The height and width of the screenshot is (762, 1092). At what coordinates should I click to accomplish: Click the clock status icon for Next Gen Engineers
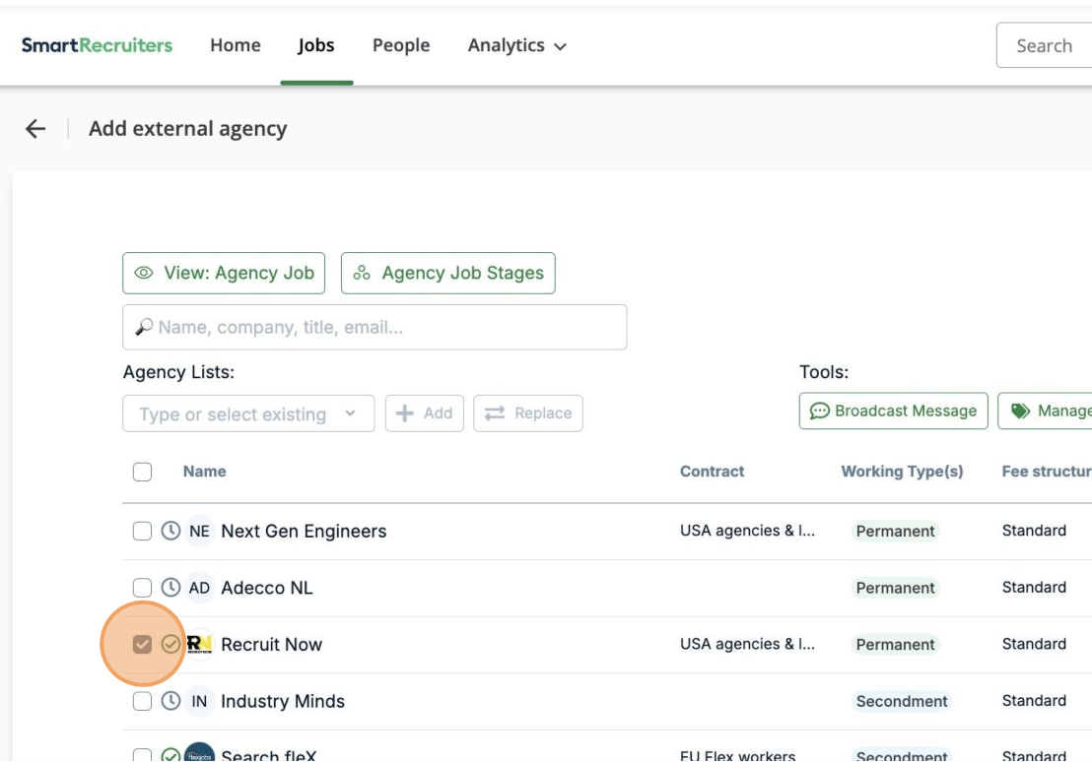click(x=171, y=531)
